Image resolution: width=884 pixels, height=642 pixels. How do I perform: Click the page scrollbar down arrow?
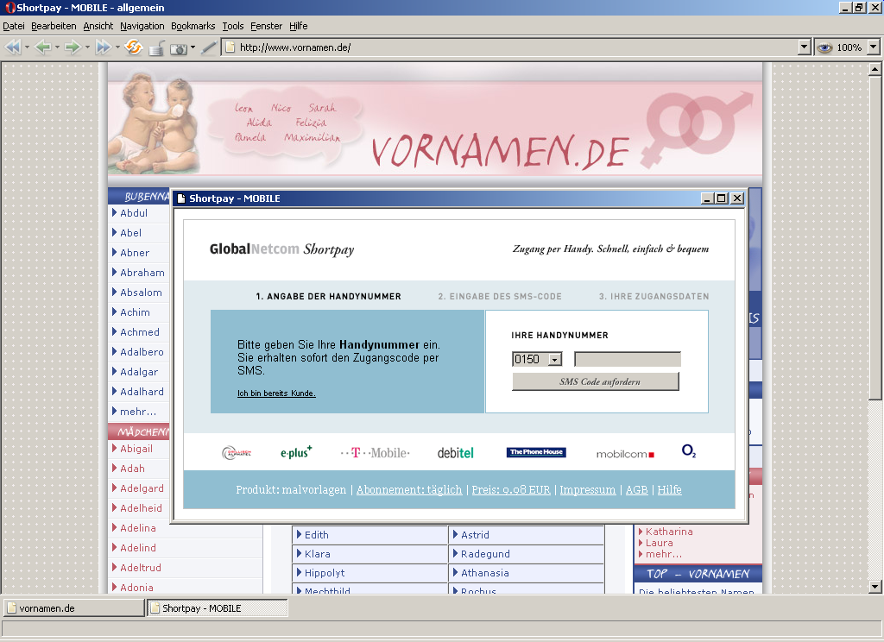[875, 587]
